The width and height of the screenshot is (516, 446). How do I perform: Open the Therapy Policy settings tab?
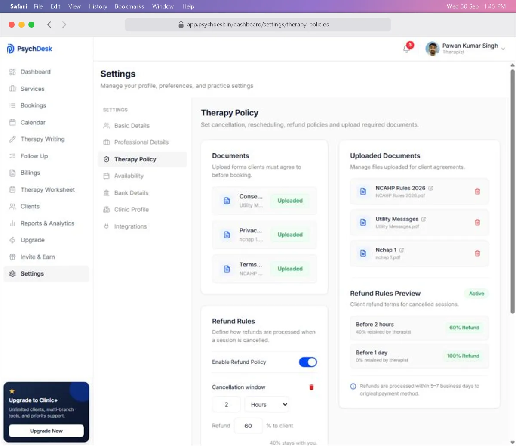tap(142, 159)
